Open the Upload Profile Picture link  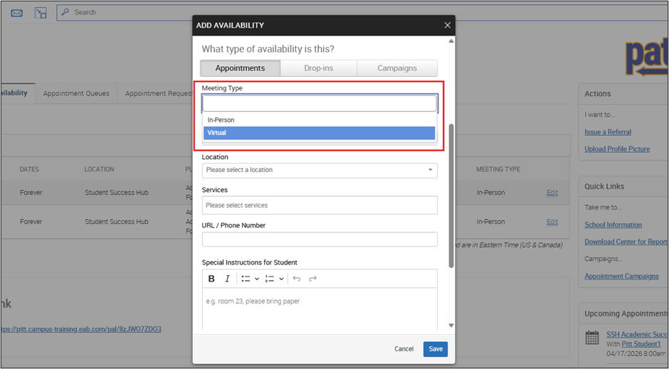click(x=617, y=149)
